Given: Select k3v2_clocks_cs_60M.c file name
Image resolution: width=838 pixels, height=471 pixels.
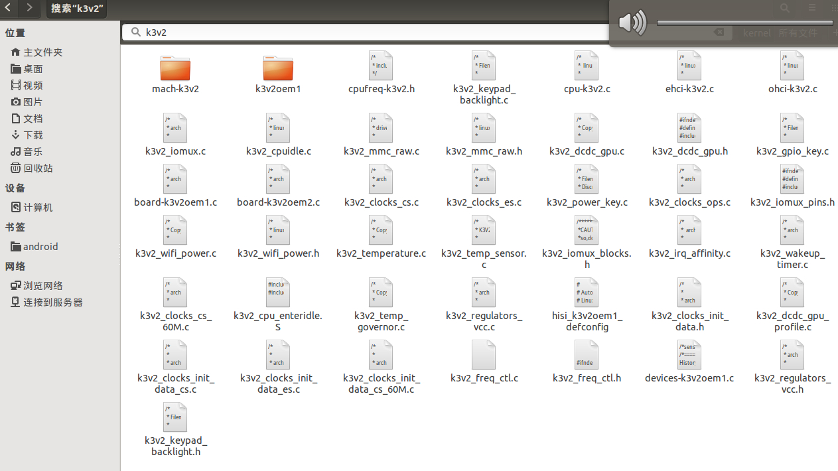Looking at the screenshot, I should point(175,321).
